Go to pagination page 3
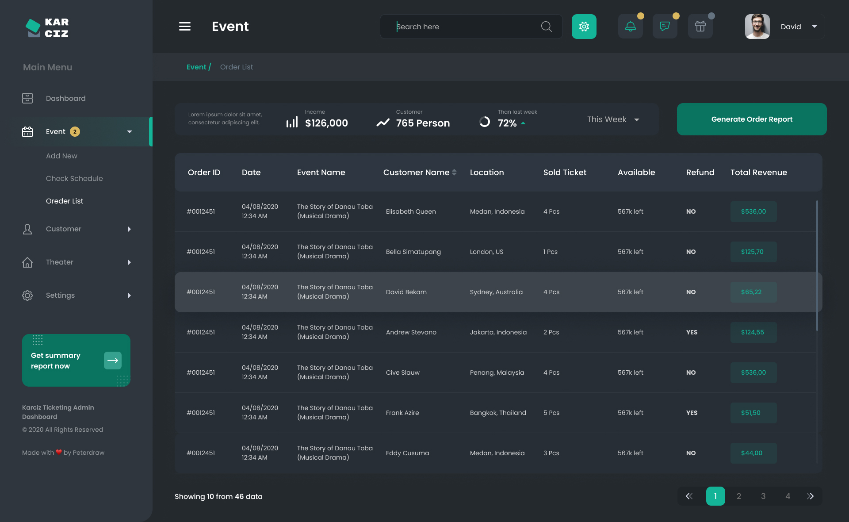Screen dimensions: 849x522 pos(763,496)
